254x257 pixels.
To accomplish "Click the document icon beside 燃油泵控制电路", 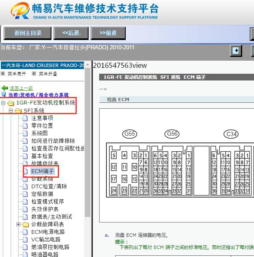I will [x=25, y=247].
